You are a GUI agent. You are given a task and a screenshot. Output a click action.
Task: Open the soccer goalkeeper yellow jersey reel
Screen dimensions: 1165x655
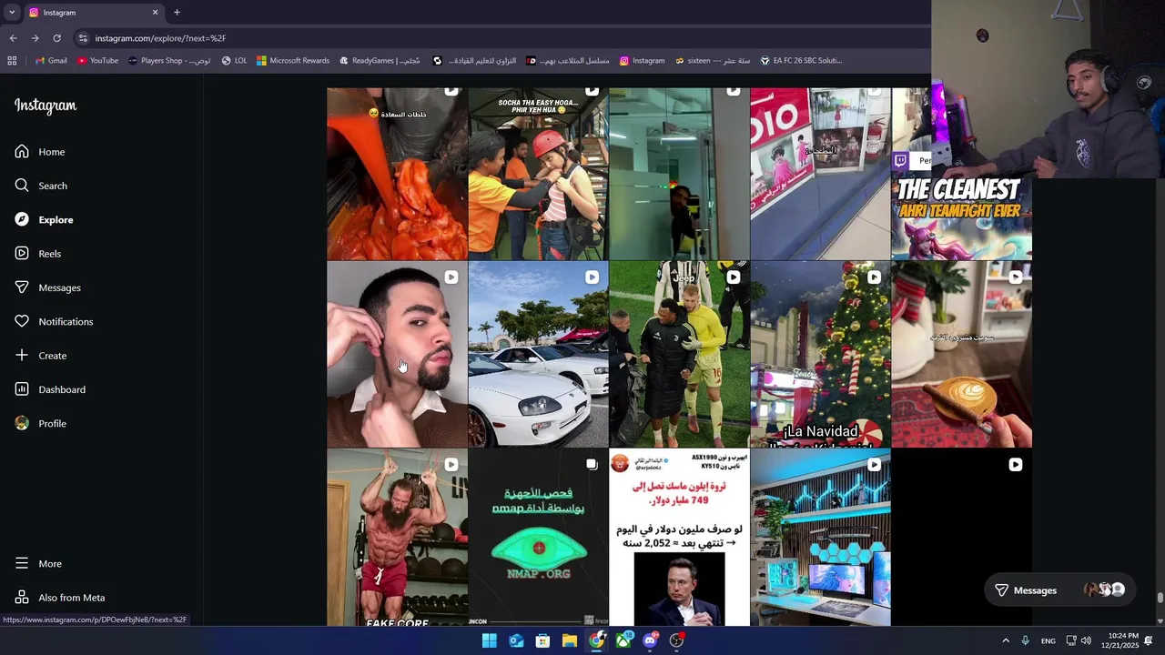point(679,355)
